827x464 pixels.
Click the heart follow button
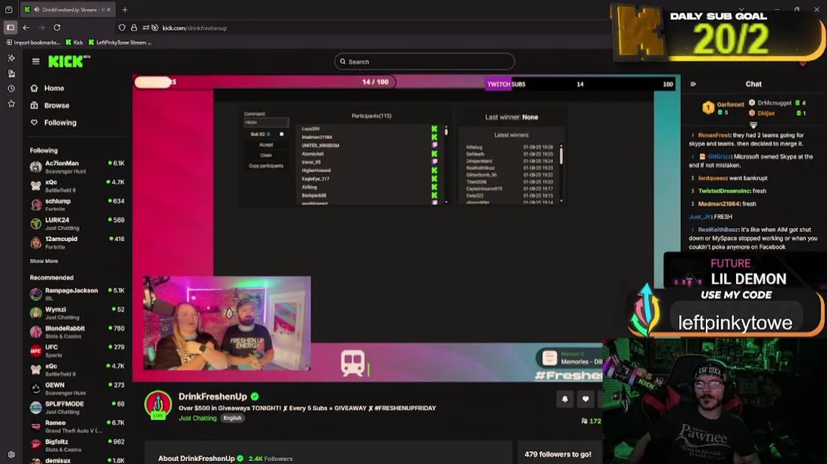pyautogui.click(x=585, y=400)
